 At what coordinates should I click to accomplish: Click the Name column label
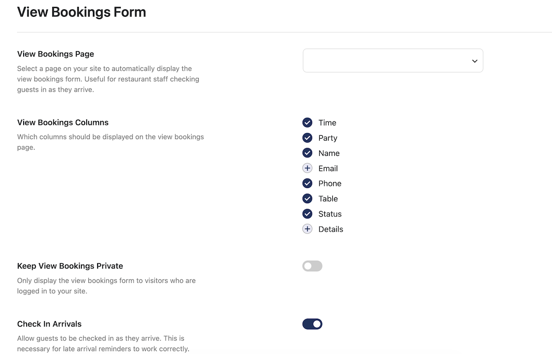click(x=329, y=153)
